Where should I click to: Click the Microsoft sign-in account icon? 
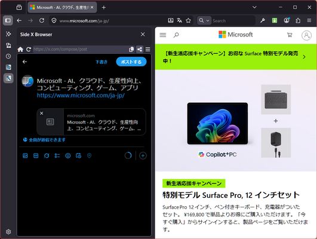coord(306,35)
